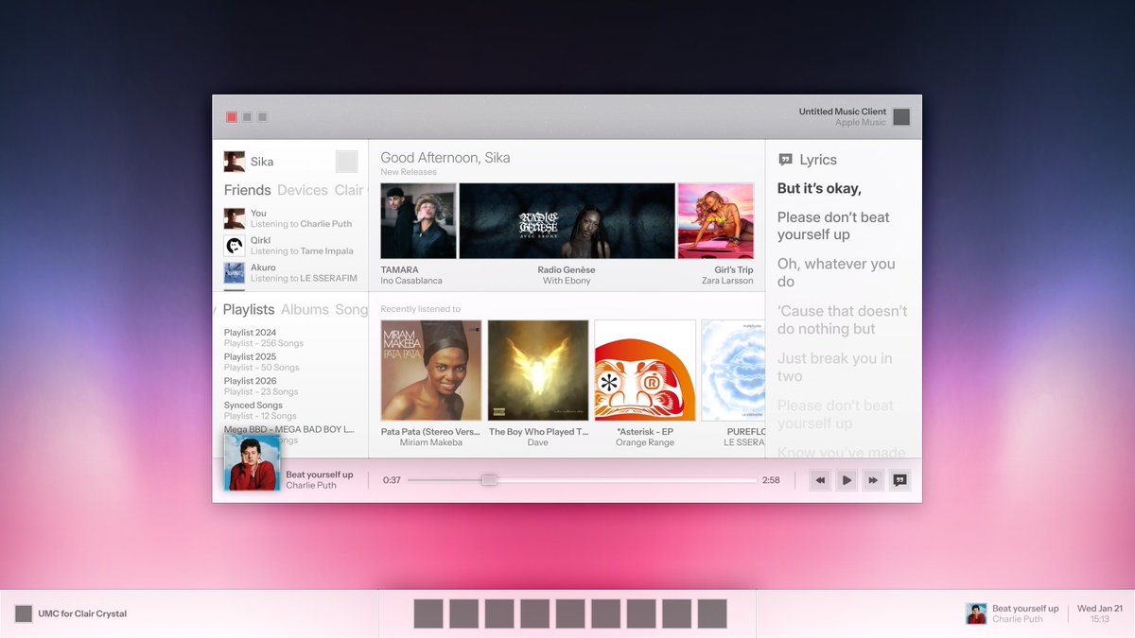Image resolution: width=1135 pixels, height=638 pixels.
Task: Skip to the previous track
Action: 820,480
